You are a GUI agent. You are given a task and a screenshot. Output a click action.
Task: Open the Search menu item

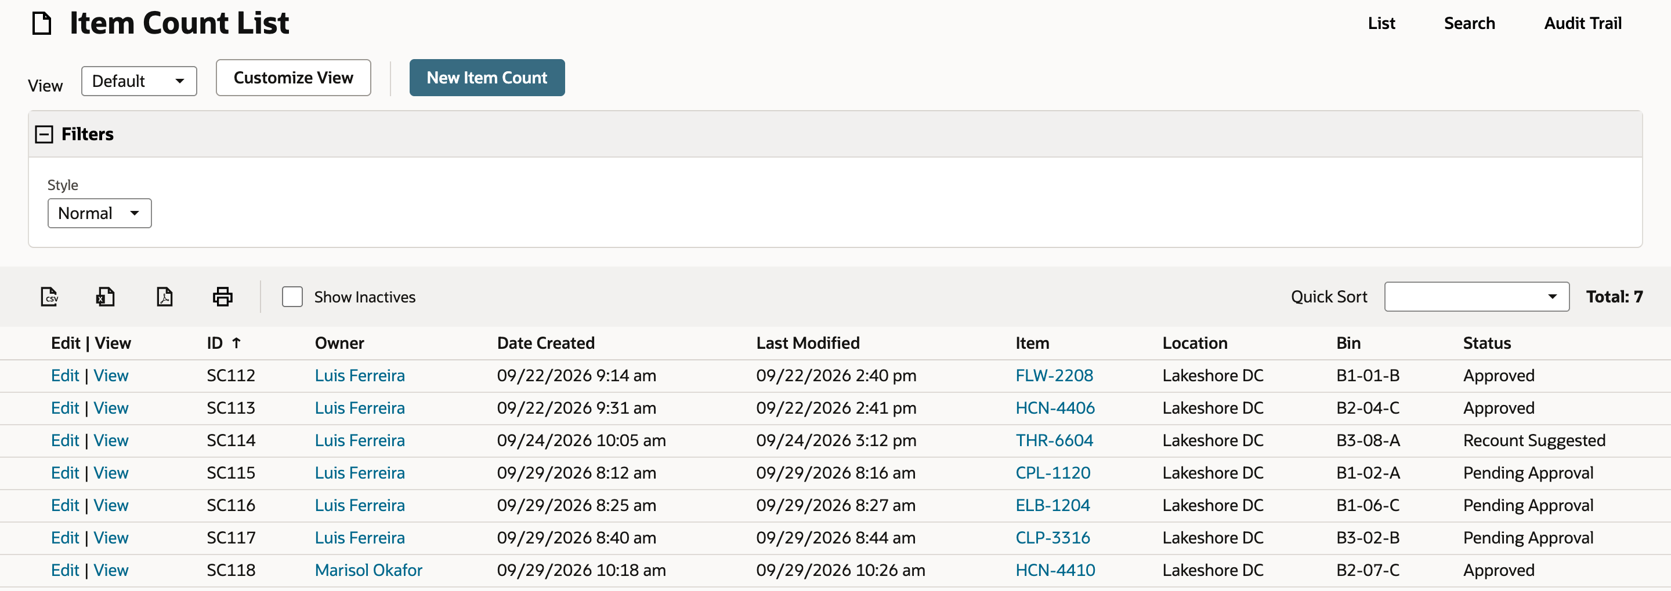[x=1469, y=23]
